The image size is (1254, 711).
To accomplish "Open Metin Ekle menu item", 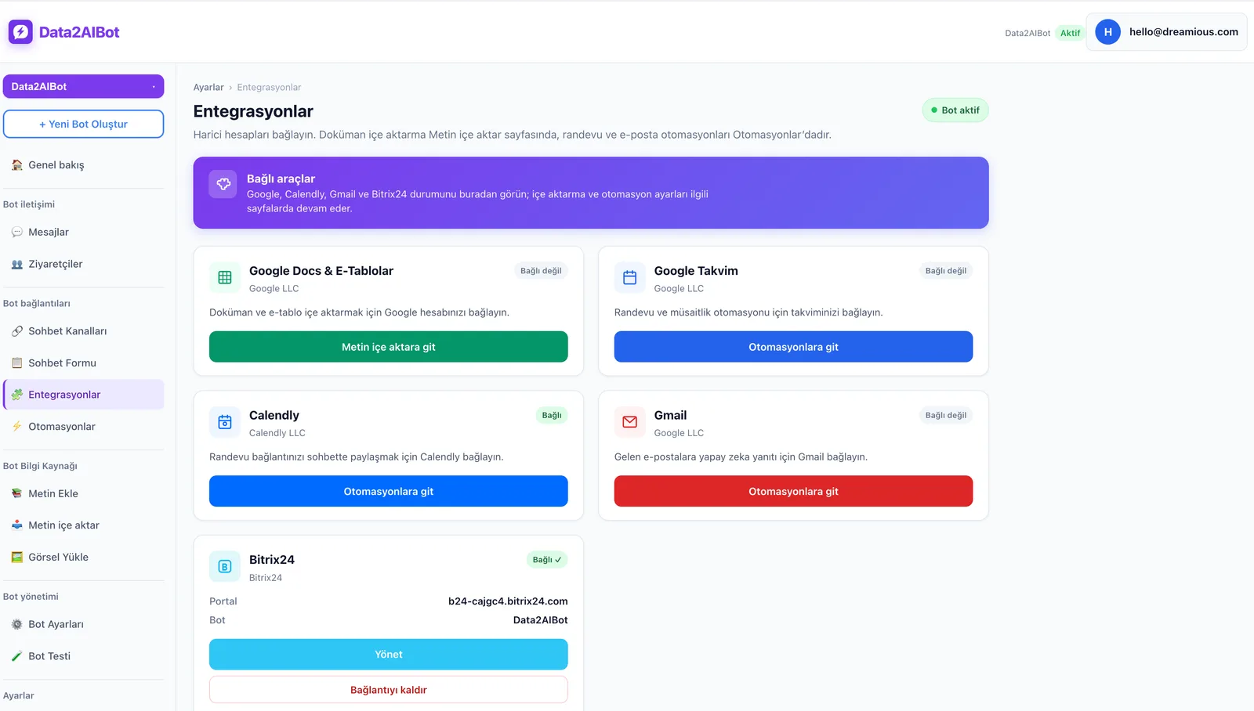I will coord(84,494).
